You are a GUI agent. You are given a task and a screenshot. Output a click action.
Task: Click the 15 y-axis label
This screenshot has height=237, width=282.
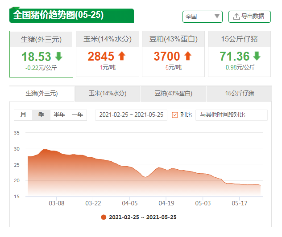tap(17, 196)
